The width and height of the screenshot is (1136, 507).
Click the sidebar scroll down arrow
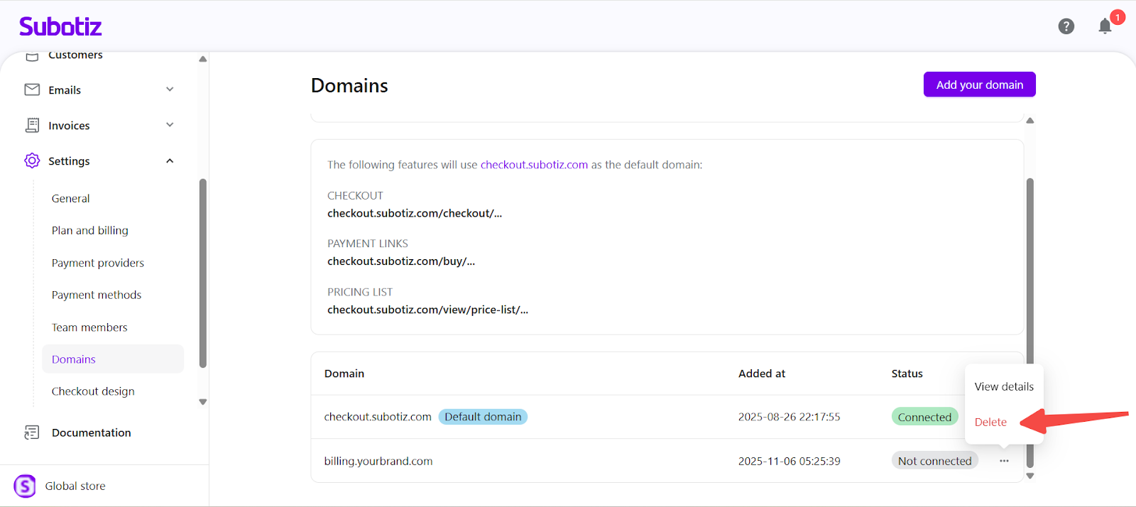[203, 402]
